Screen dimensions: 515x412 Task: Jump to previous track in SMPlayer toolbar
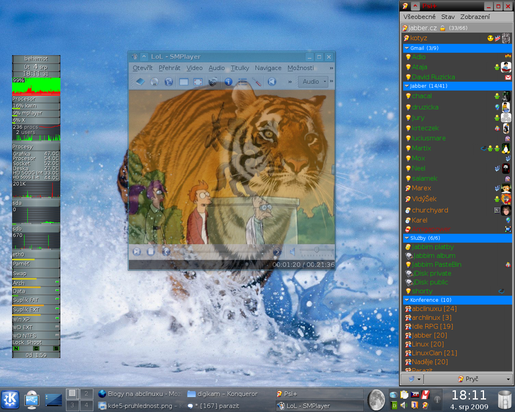[272, 82]
